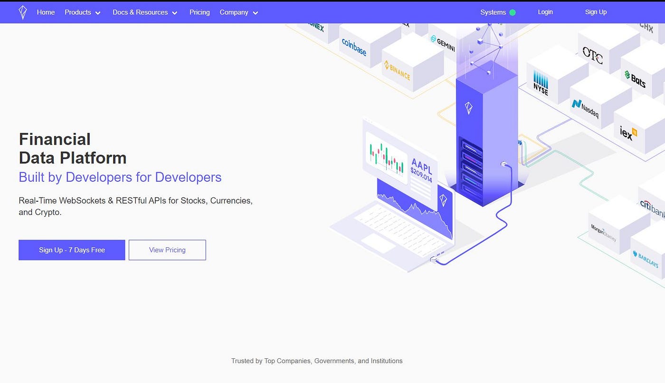Expand the Products dropdown chevron

pyautogui.click(x=98, y=13)
